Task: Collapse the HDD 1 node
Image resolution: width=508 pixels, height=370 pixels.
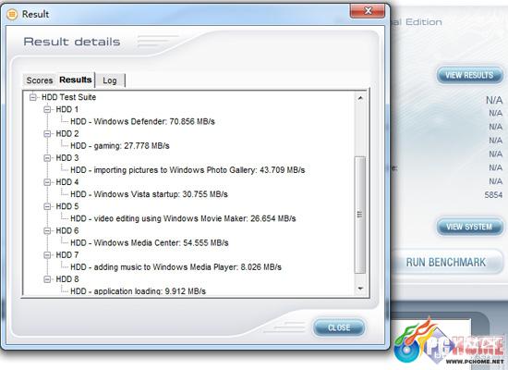Action: (47, 109)
